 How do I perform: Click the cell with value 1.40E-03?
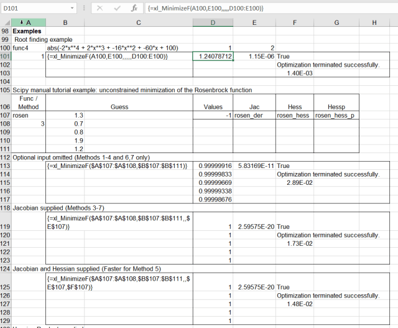pos(295,73)
